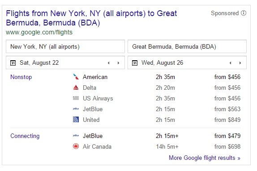Click More Google flight results link
Viewport: 257px width, 171px height.
pos(205,158)
